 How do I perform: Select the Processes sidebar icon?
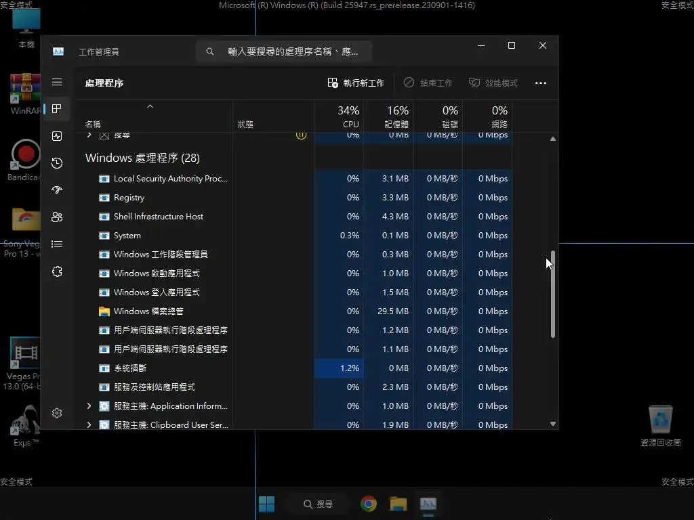pyautogui.click(x=57, y=109)
